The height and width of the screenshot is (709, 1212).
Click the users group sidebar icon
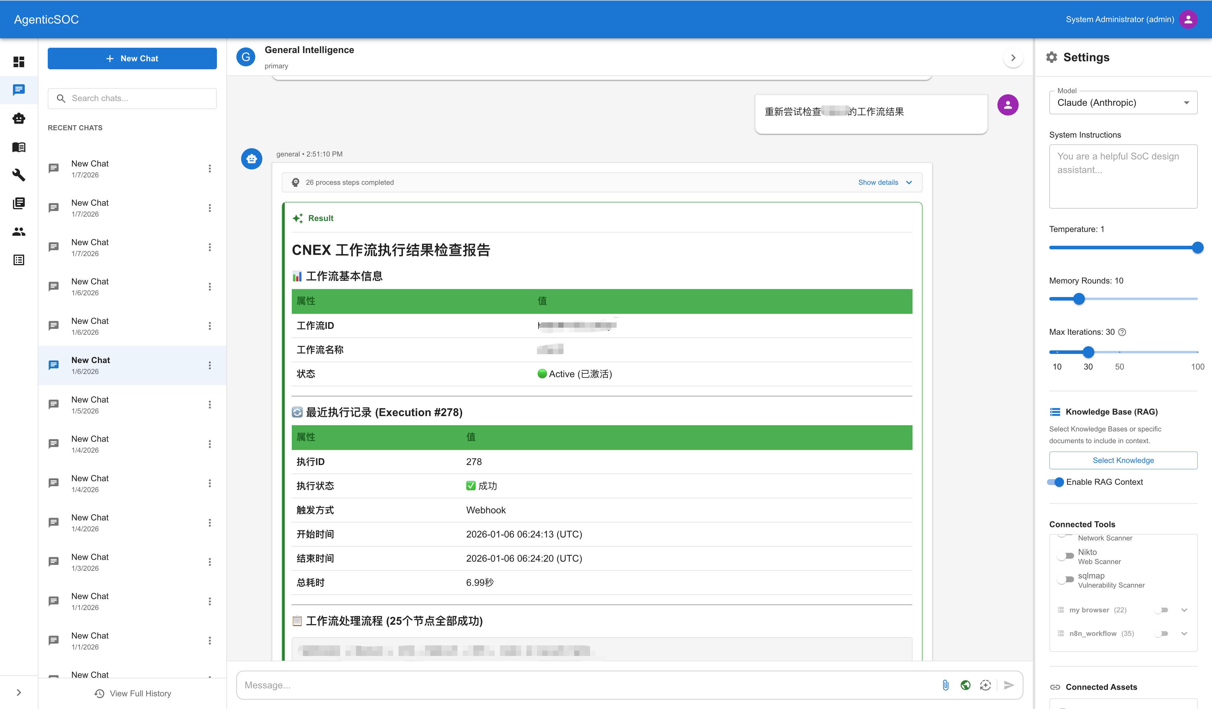pos(19,232)
